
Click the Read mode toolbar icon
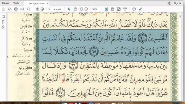[x=125, y=9]
